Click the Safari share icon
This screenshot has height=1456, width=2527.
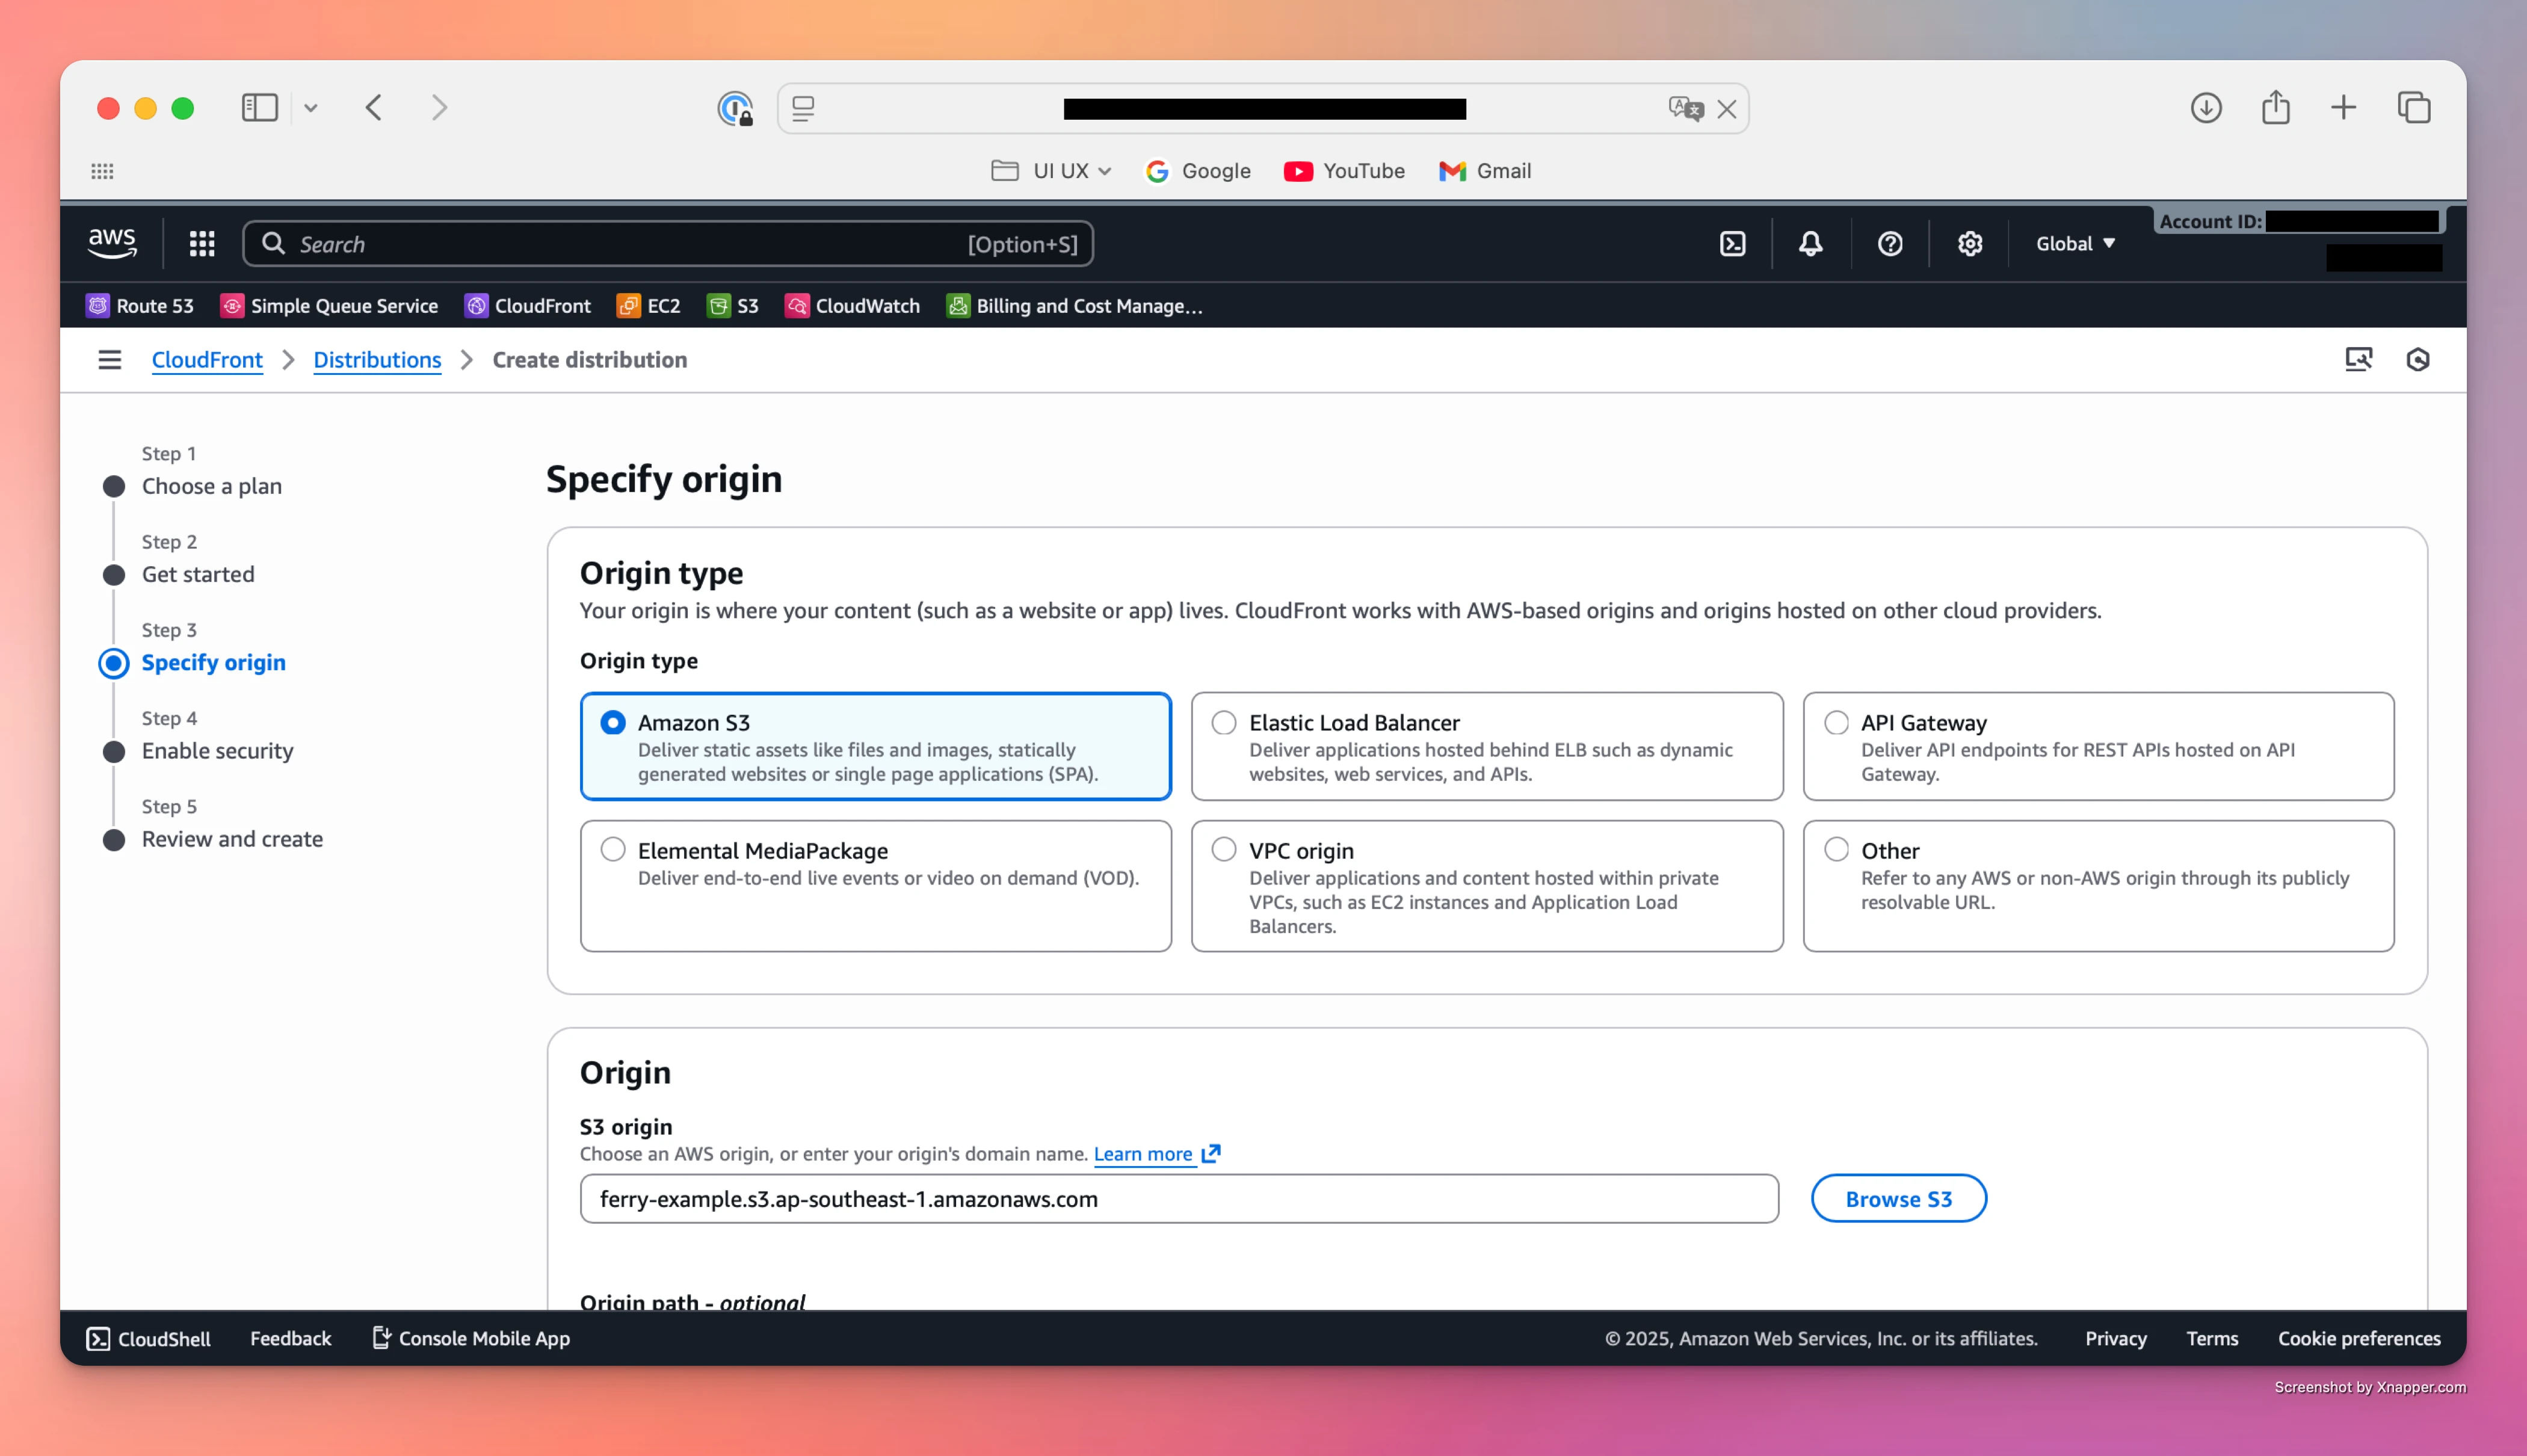click(2275, 108)
